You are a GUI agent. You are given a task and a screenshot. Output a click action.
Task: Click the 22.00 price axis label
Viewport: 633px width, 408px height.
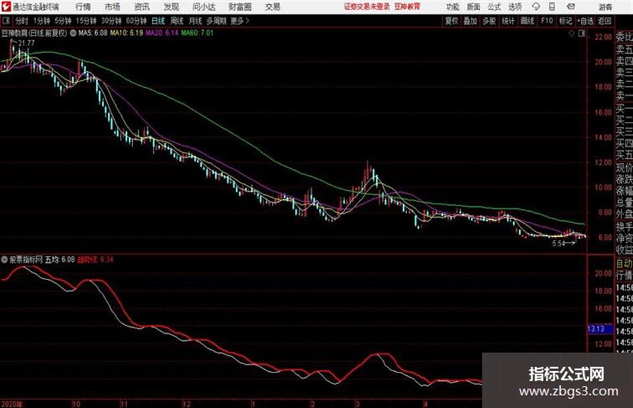point(603,37)
